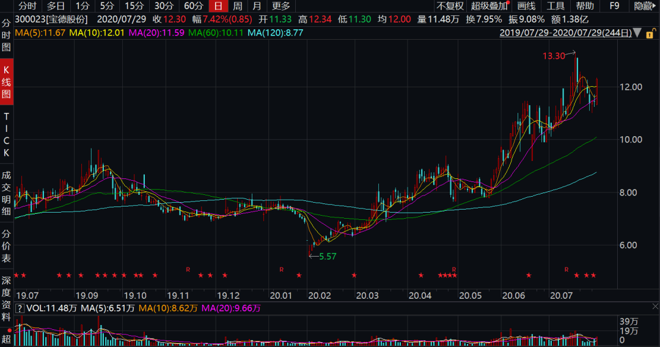The image size is (660, 347).
Task: Open the TICK view in left sidebar
Action: coord(6,134)
